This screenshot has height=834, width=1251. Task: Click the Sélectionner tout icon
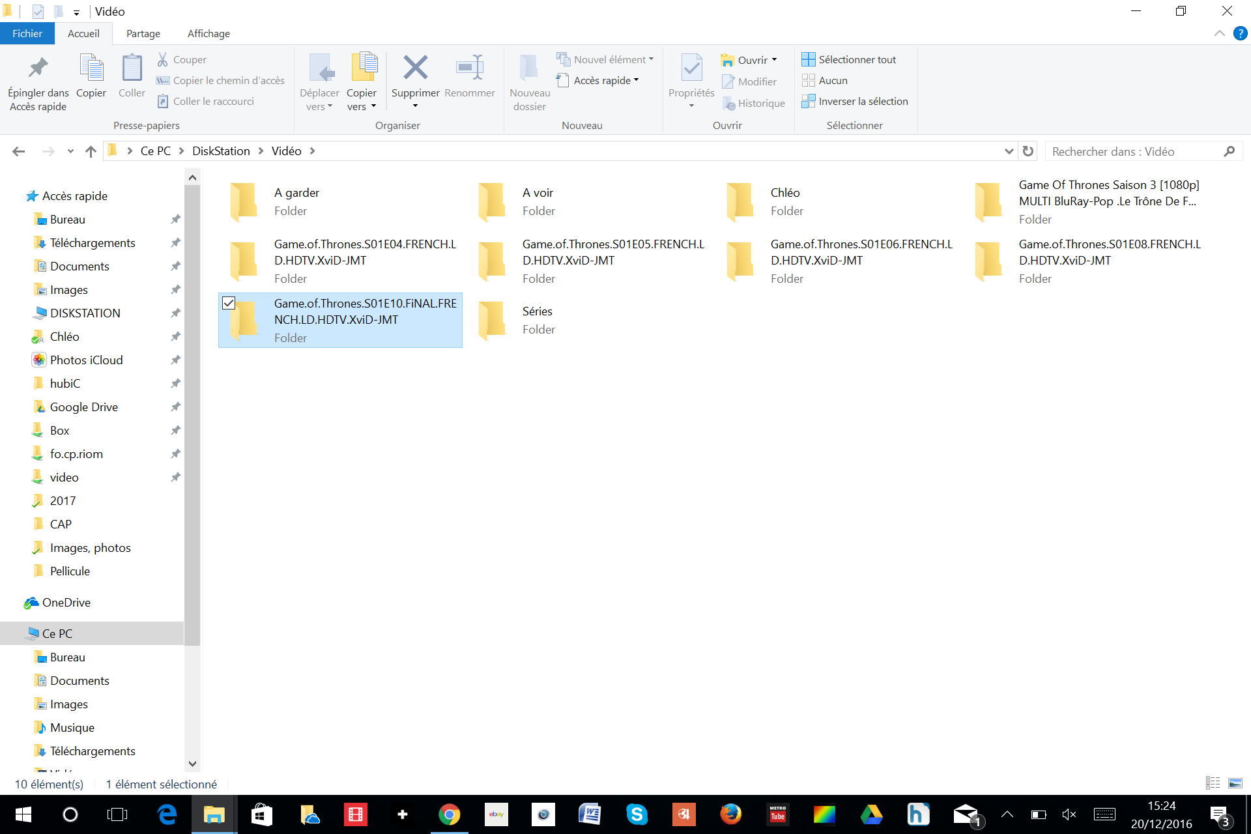[x=809, y=59]
